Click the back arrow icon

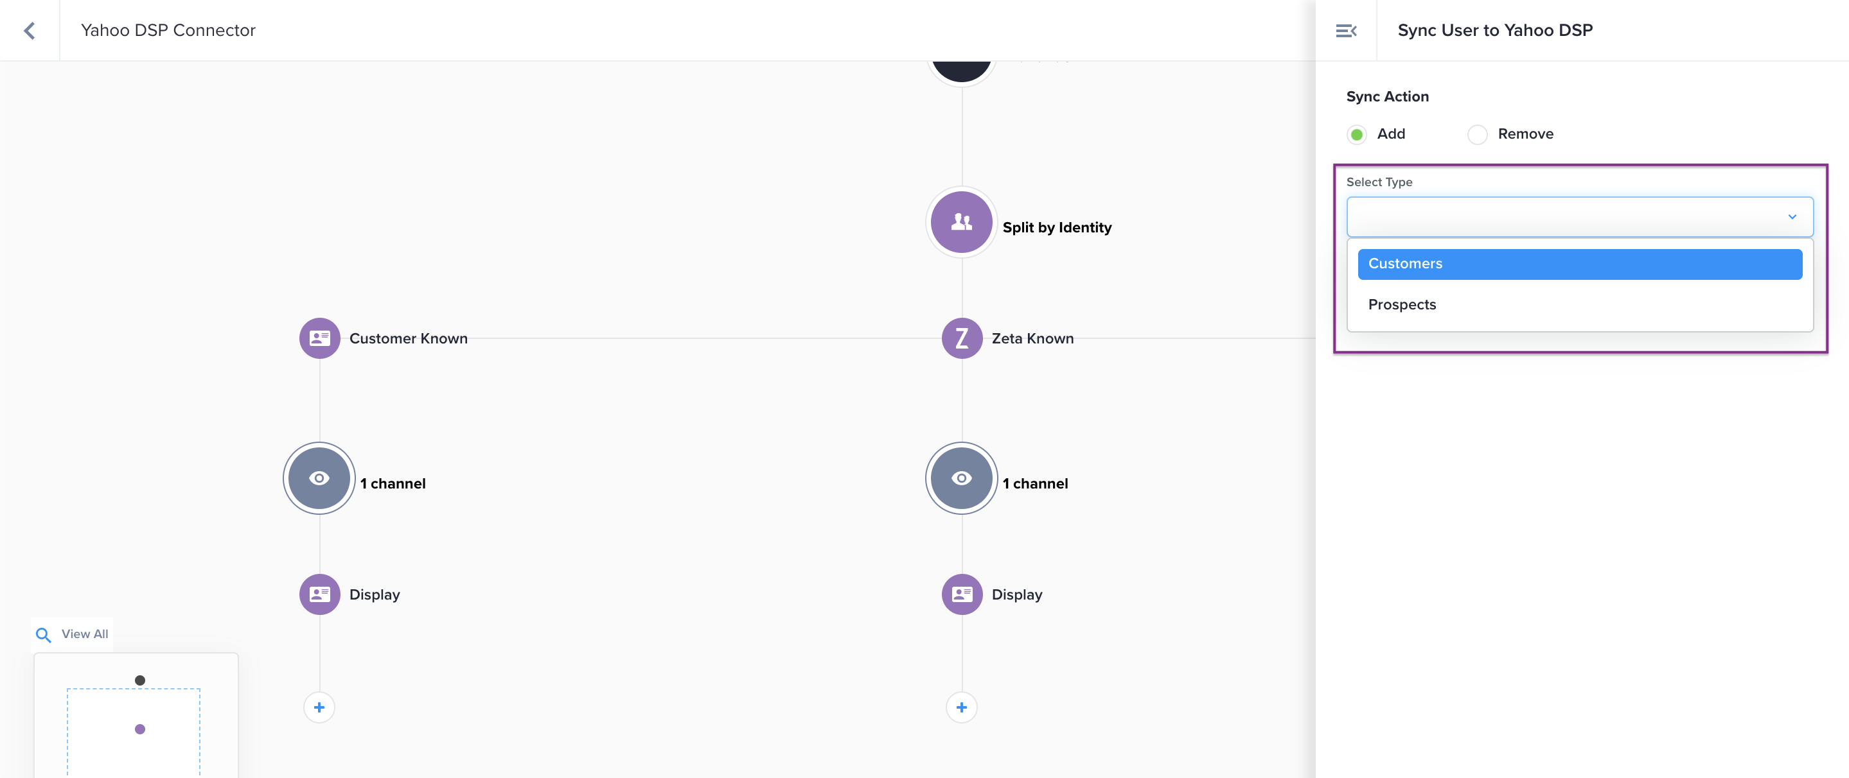[x=30, y=30]
